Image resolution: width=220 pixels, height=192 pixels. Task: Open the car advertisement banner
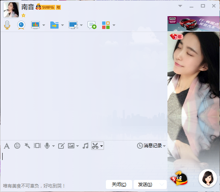[x=193, y=24]
